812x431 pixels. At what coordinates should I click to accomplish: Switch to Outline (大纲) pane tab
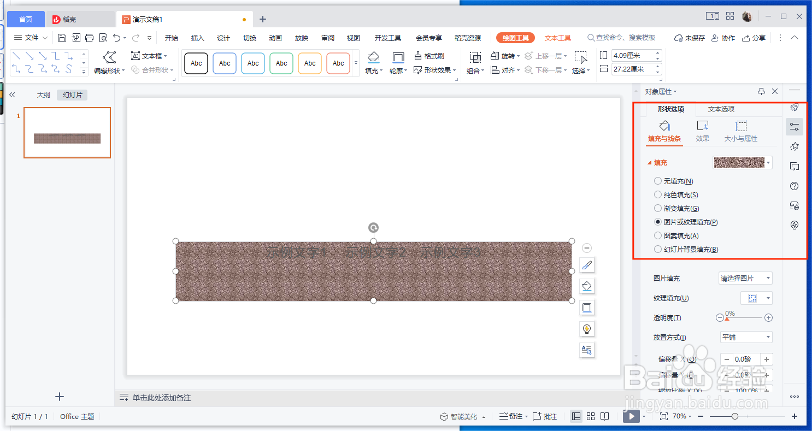tap(43, 95)
